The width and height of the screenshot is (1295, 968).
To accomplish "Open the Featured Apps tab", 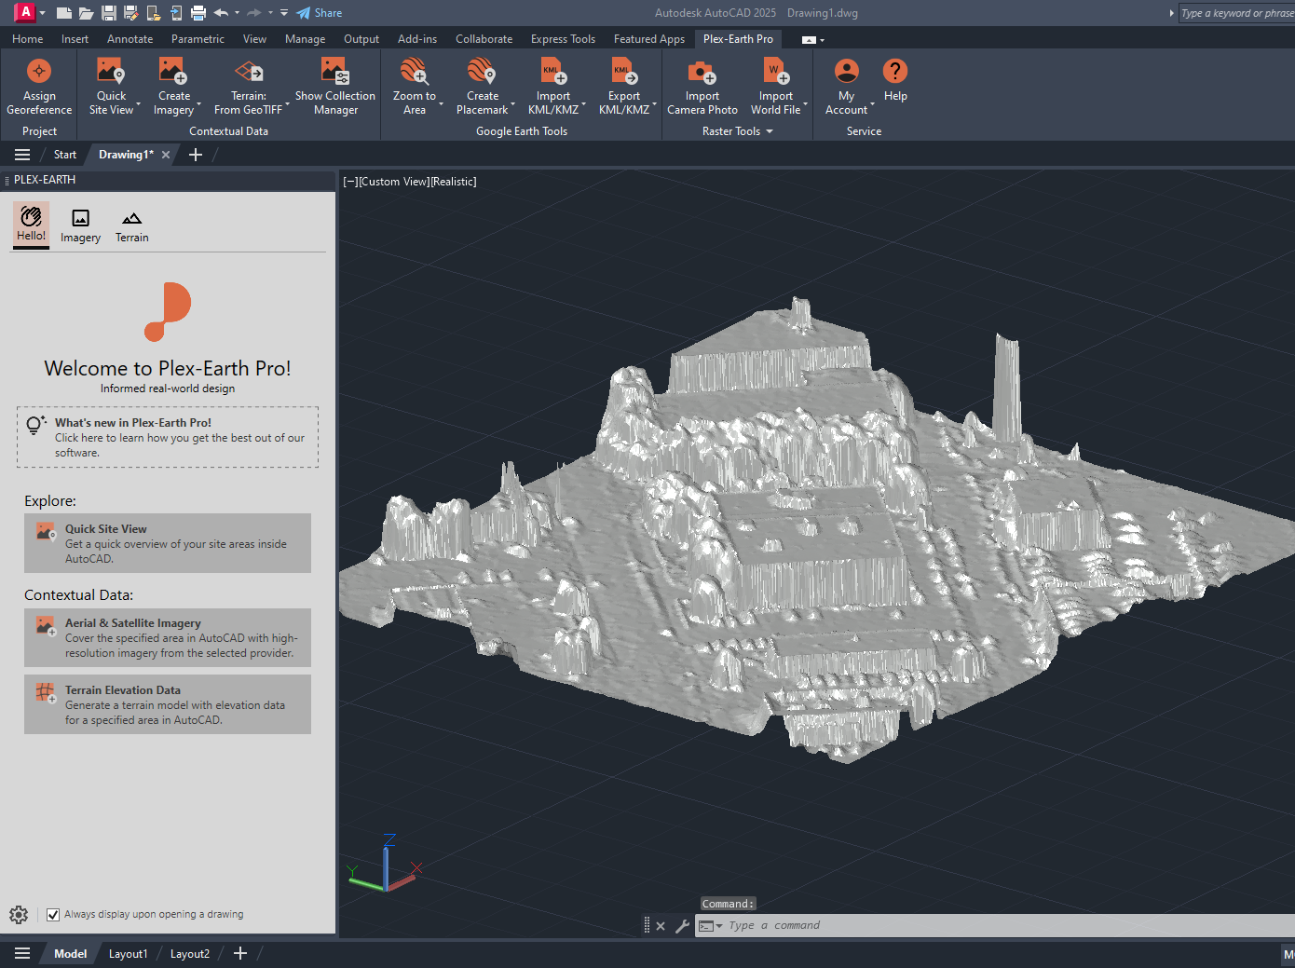I will tap(648, 39).
